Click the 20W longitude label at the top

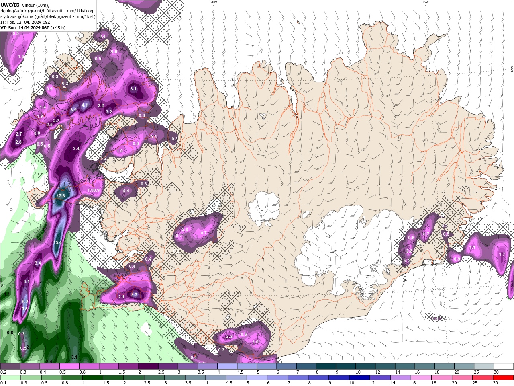coord(214,2)
